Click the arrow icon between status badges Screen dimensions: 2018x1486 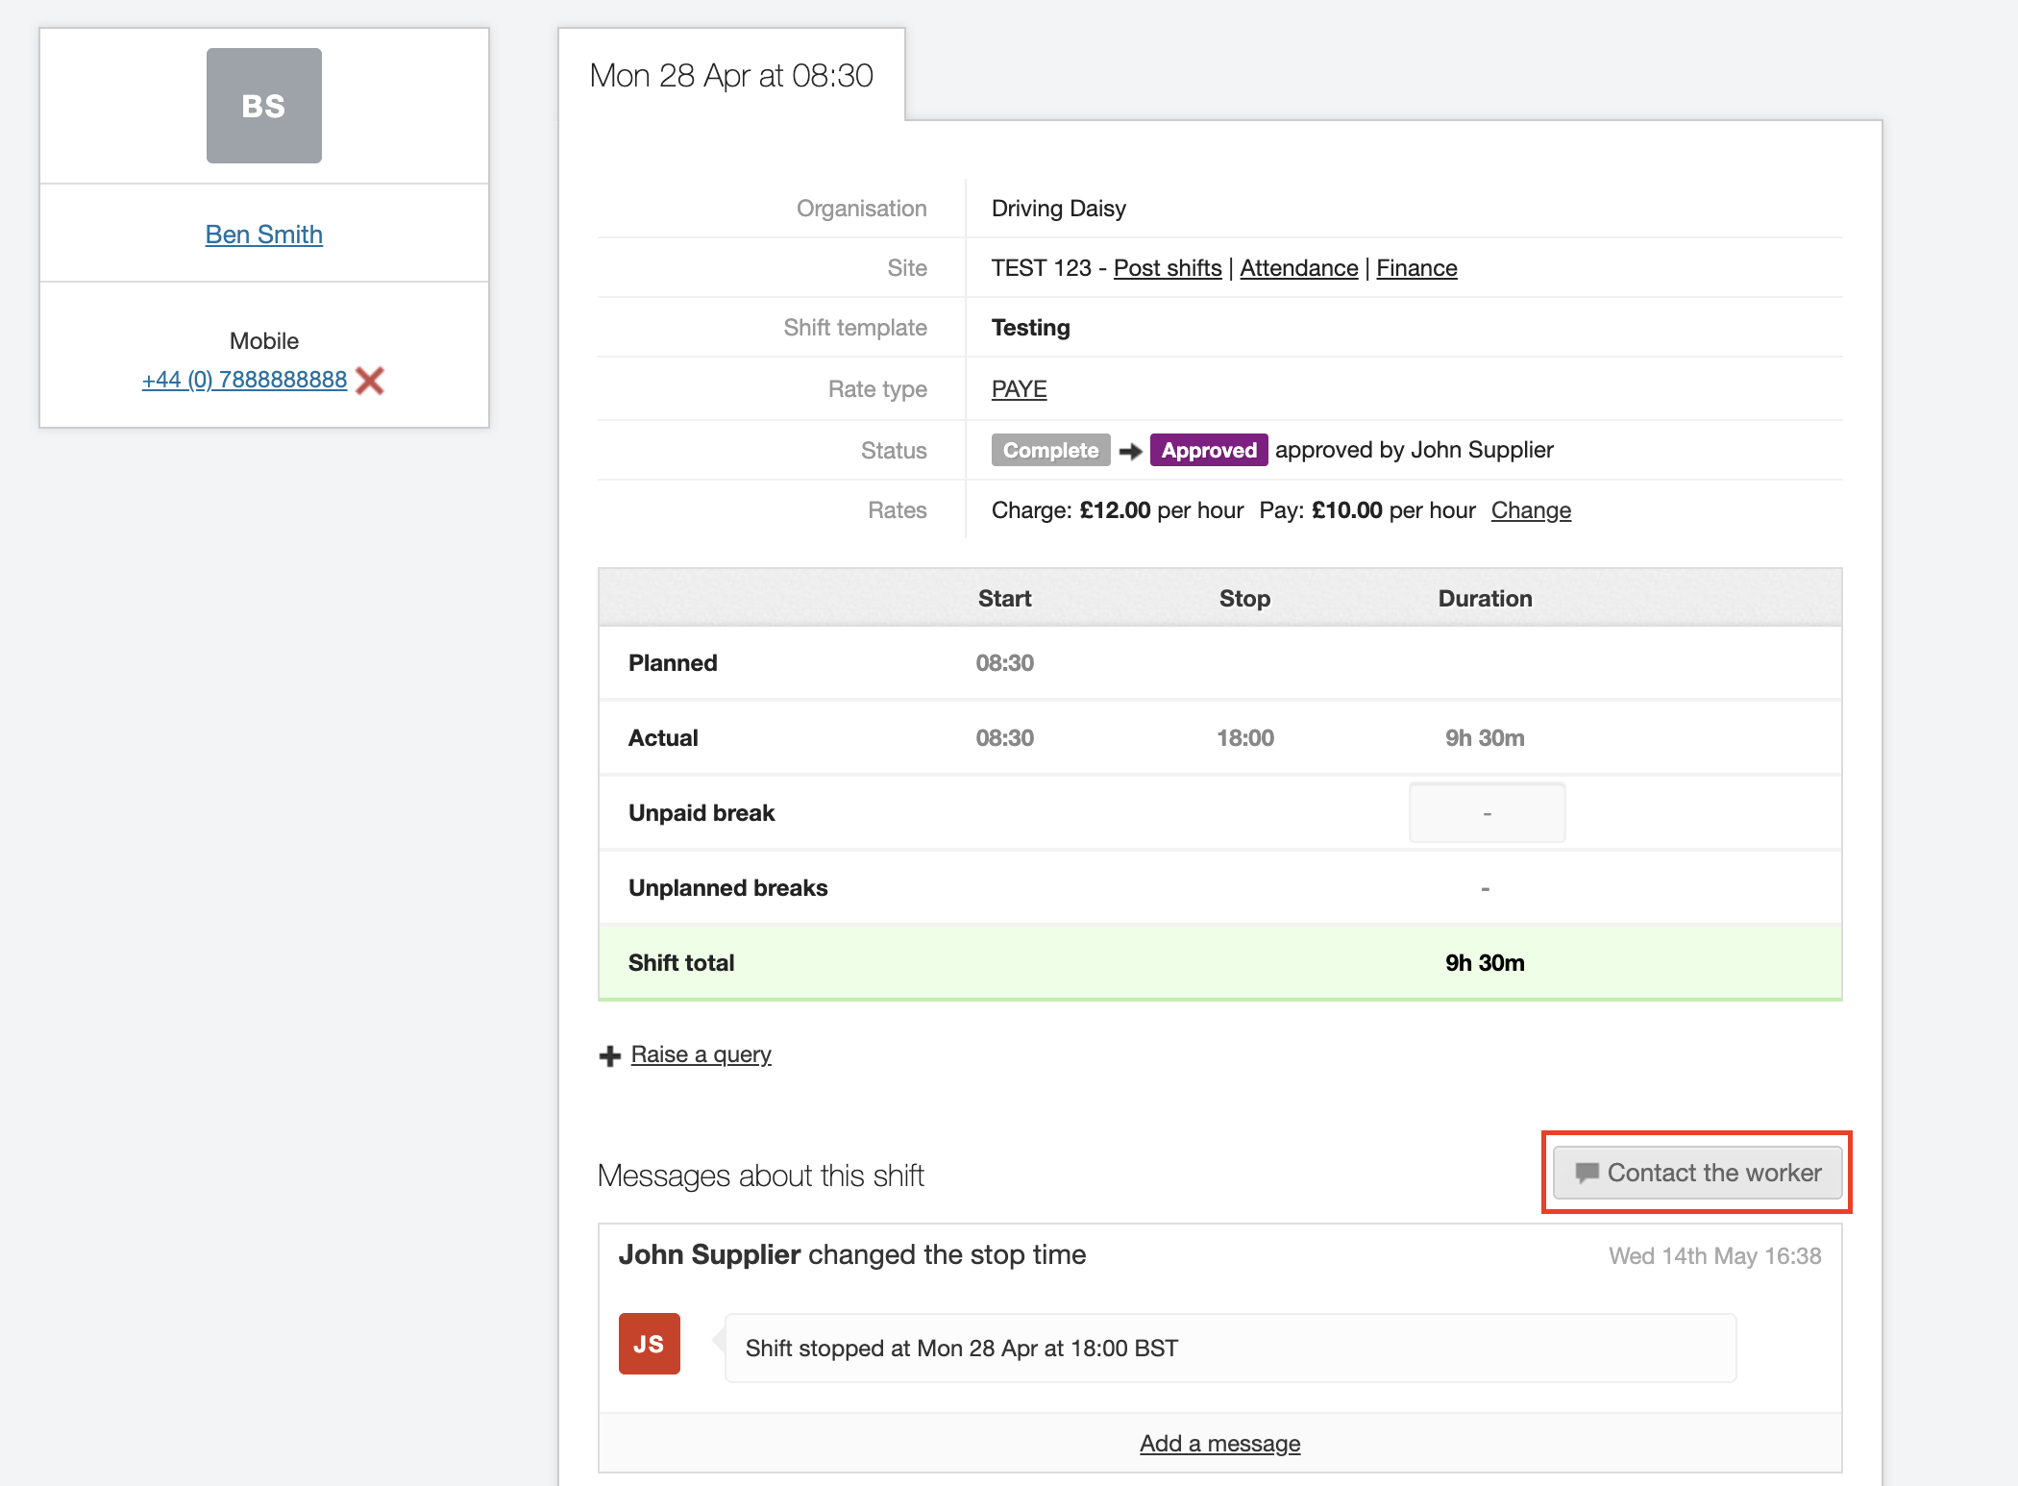point(1130,451)
